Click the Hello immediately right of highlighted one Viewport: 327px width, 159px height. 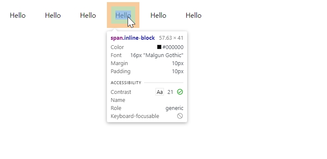click(x=158, y=15)
